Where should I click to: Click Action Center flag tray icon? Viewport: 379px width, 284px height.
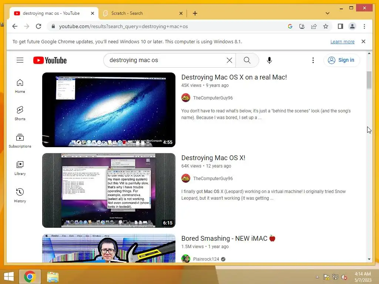click(x=326, y=277)
